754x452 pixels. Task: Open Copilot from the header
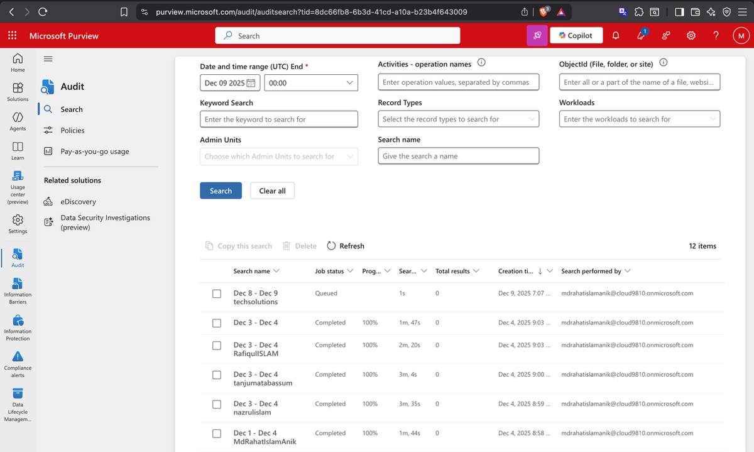click(576, 36)
